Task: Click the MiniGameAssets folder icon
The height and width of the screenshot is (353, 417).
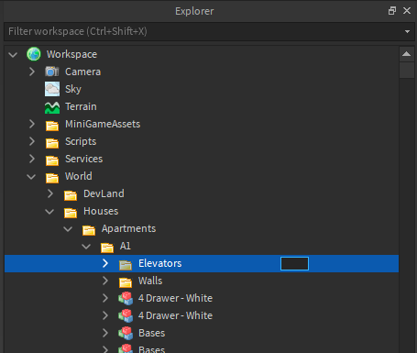Action: [x=52, y=126]
